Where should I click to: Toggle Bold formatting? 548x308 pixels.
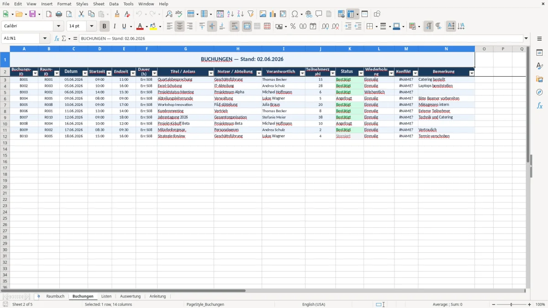(x=104, y=26)
